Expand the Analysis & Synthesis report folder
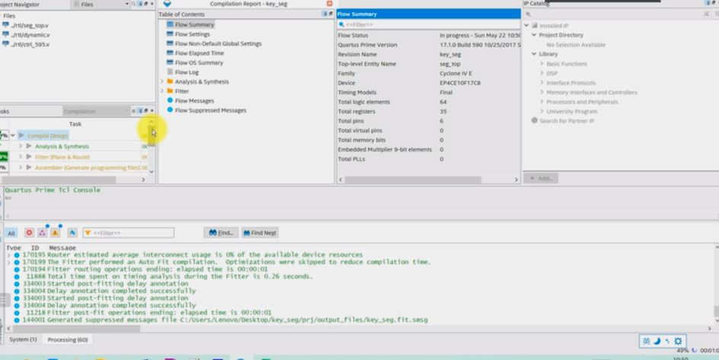The width and height of the screenshot is (719, 360). (x=161, y=81)
